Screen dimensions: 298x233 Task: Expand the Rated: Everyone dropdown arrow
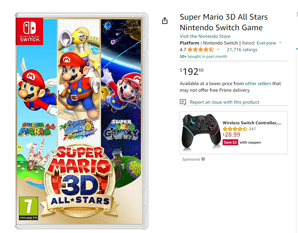click(280, 43)
